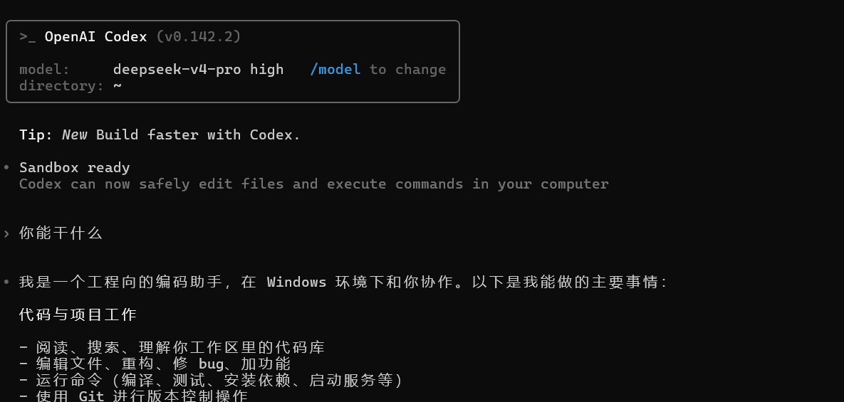Click the dash before 运行命令 list item
The height and width of the screenshot is (402, 844).
(23, 381)
